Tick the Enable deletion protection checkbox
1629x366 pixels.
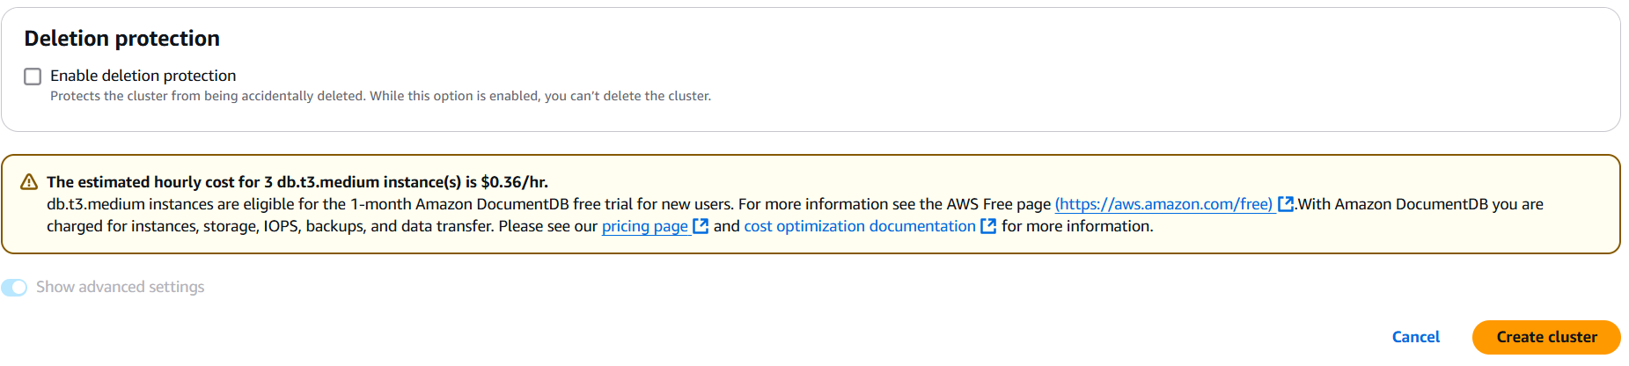click(x=33, y=77)
